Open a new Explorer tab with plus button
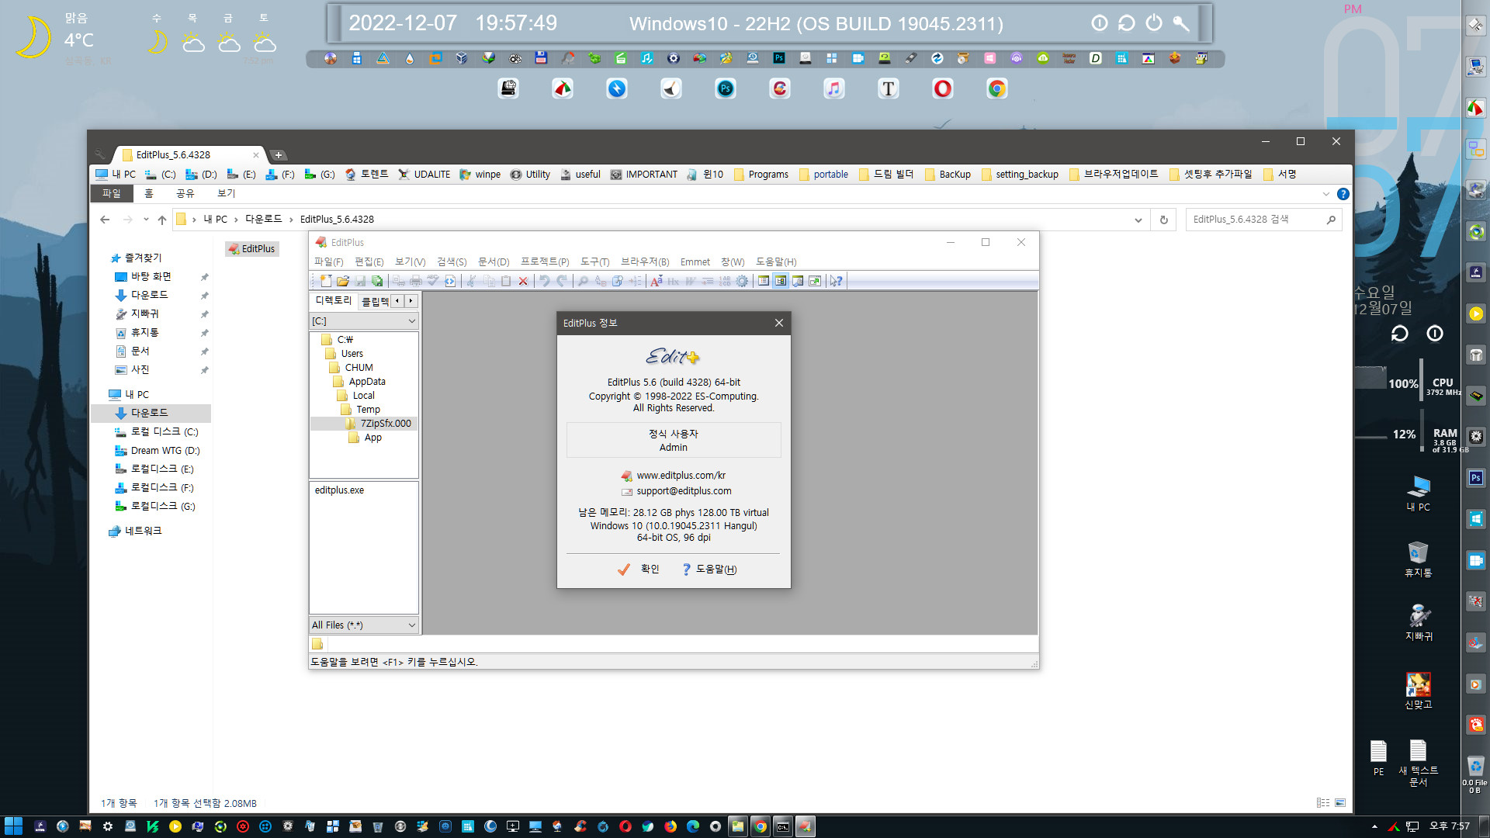Image resolution: width=1490 pixels, height=838 pixels. click(x=279, y=155)
